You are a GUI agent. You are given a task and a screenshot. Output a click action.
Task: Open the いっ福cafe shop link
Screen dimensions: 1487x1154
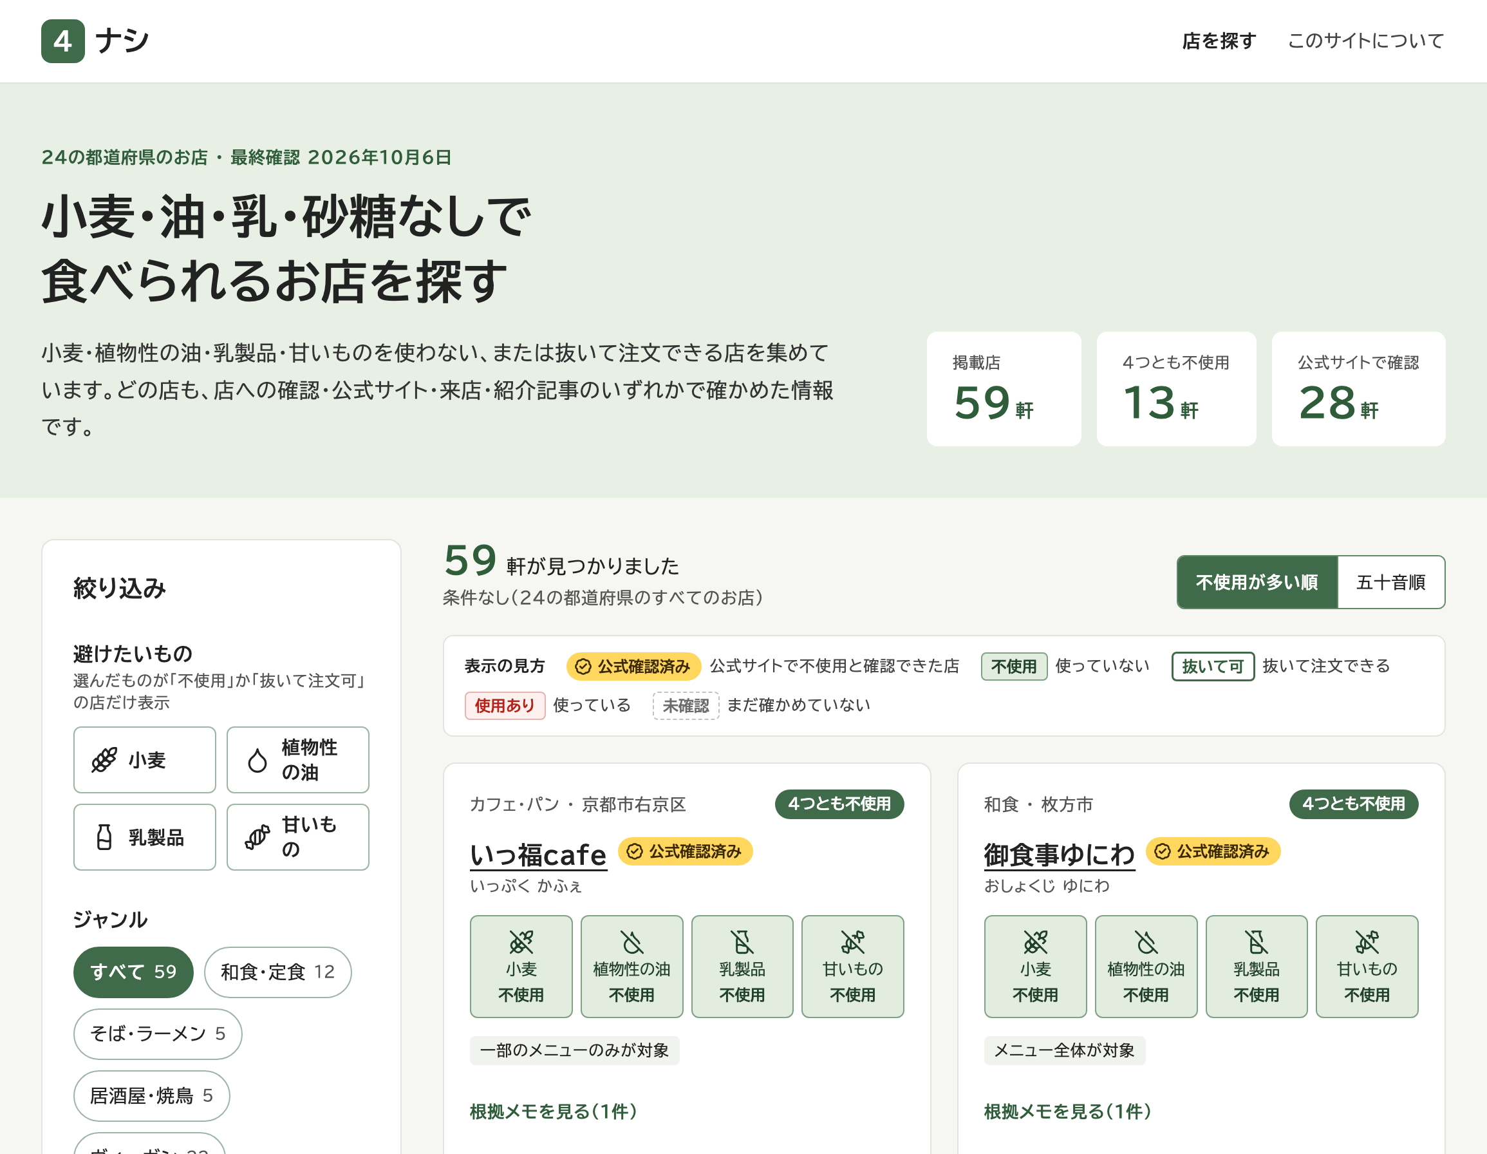click(x=538, y=855)
